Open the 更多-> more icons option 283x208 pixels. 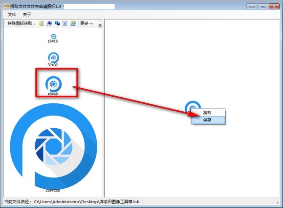click(86, 23)
